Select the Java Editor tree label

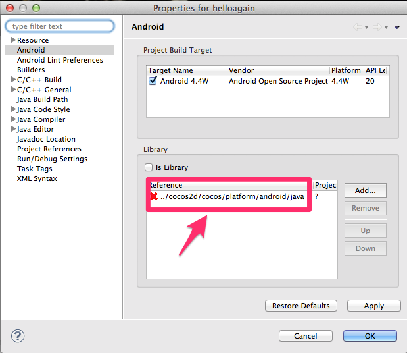coord(36,129)
